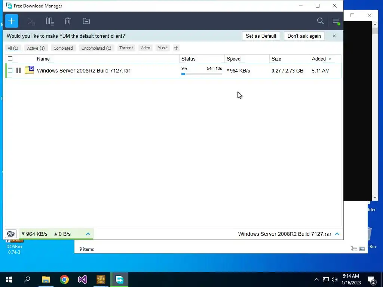This screenshot has height=287, width=383.
Task: Launch Google Chrome from the taskbar
Action: pos(64,280)
